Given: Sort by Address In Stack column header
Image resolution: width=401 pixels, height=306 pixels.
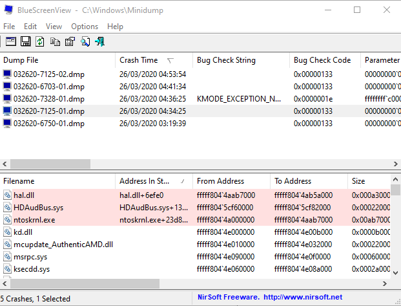Looking at the screenshot, I should [154, 181].
